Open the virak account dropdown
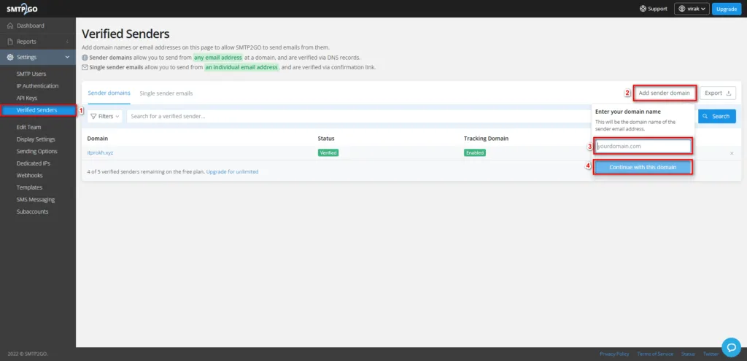 (x=692, y=9)
